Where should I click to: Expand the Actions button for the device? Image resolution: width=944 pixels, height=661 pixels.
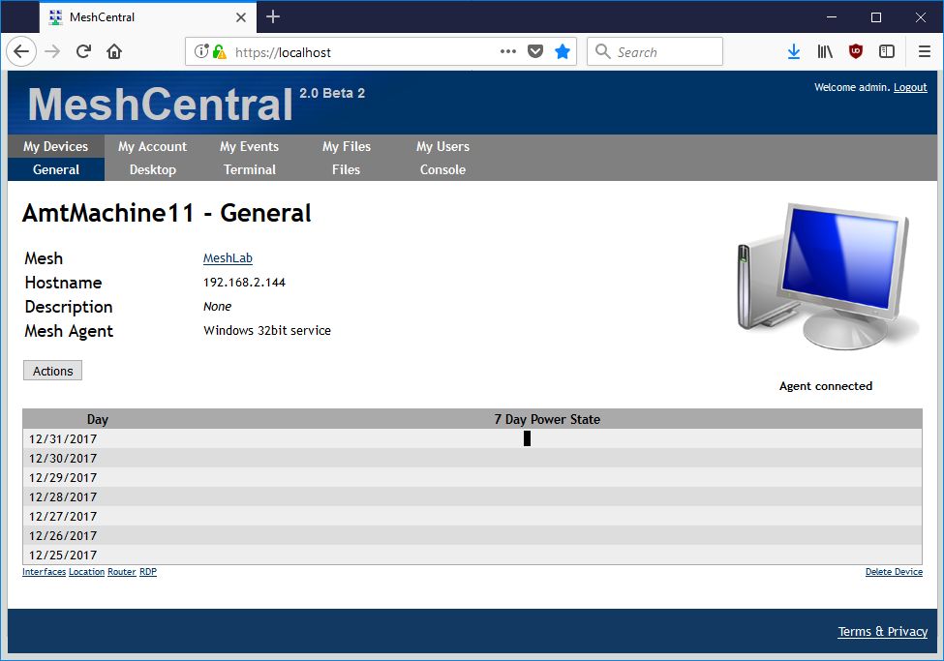click(53, 371)
